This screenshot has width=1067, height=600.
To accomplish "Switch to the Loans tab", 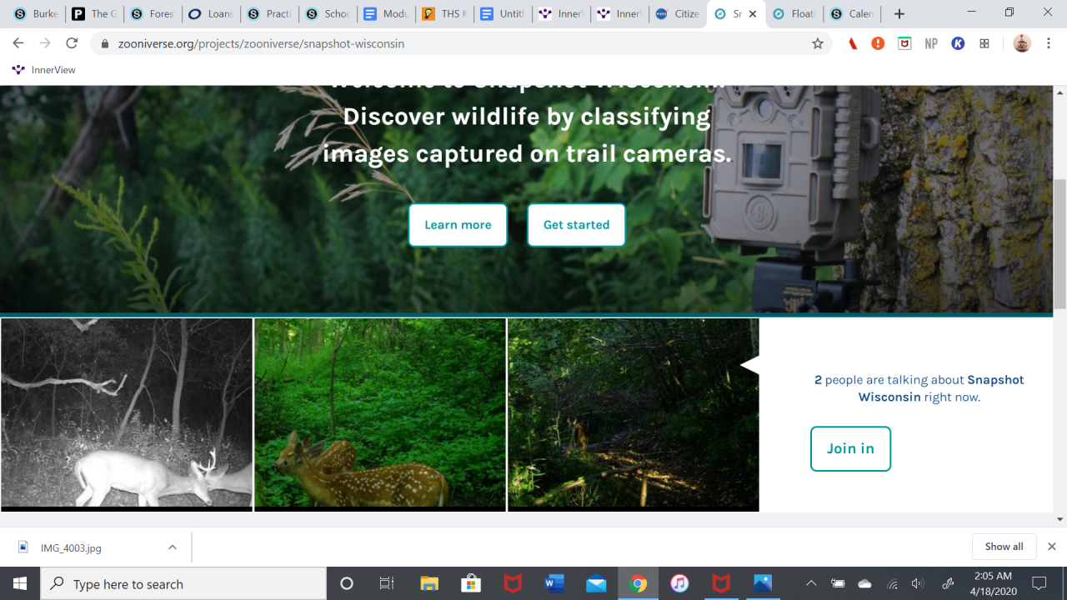I will 211,14.
